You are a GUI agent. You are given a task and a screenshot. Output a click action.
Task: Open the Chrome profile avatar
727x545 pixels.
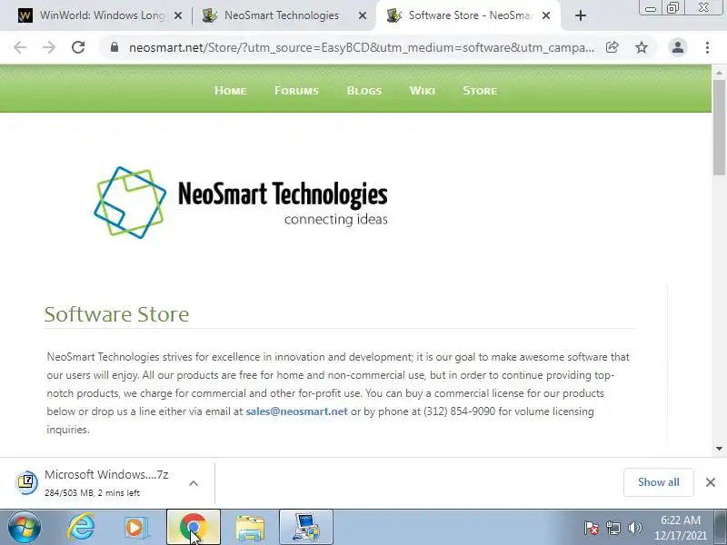click(677, 47)
